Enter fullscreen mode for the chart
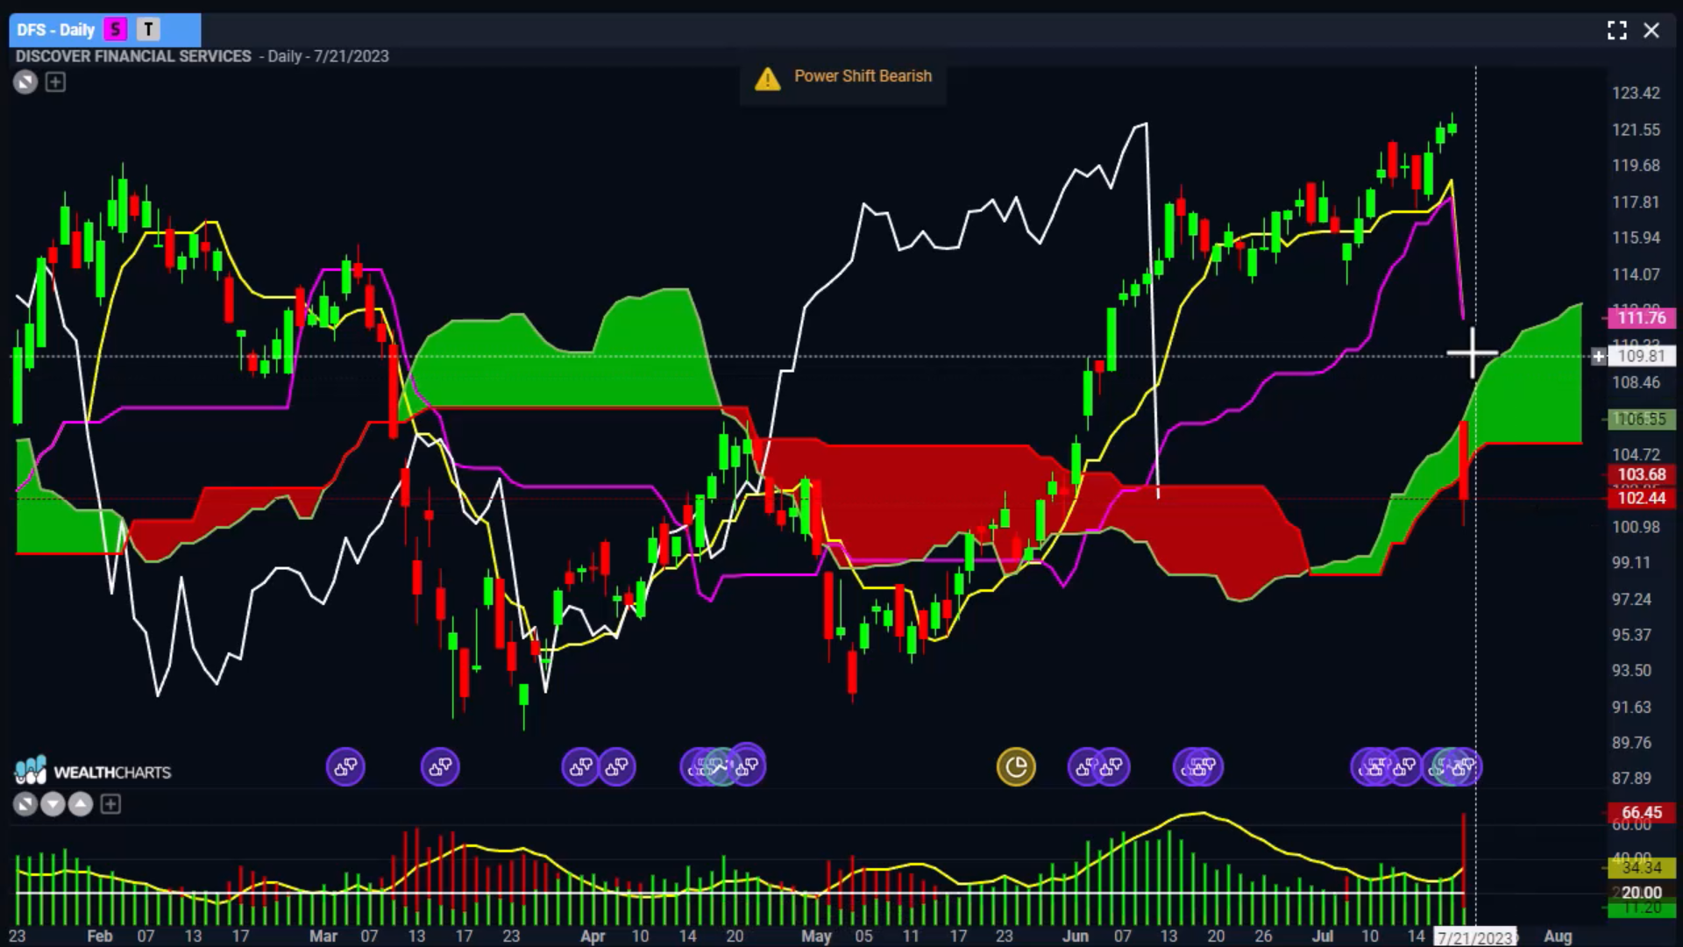This screenshot has width=1683, height=947. click(x=1617, y=31)
